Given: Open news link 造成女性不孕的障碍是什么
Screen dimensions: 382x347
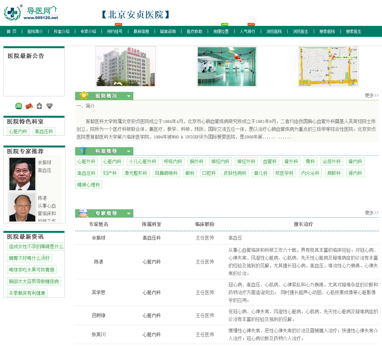Looking at the screenshot, I should coord(36,246).
